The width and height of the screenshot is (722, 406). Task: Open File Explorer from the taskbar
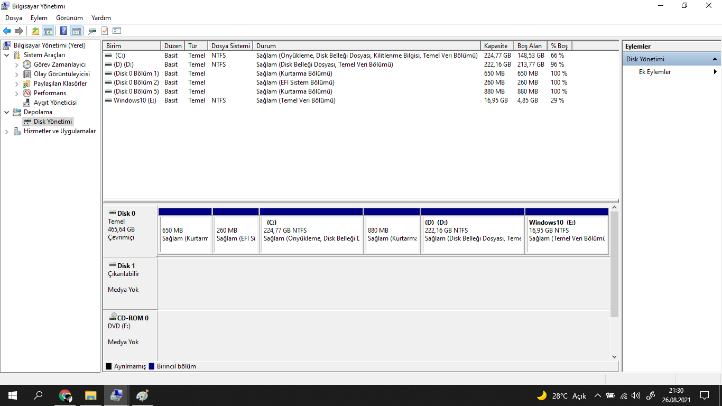point(91,395)
